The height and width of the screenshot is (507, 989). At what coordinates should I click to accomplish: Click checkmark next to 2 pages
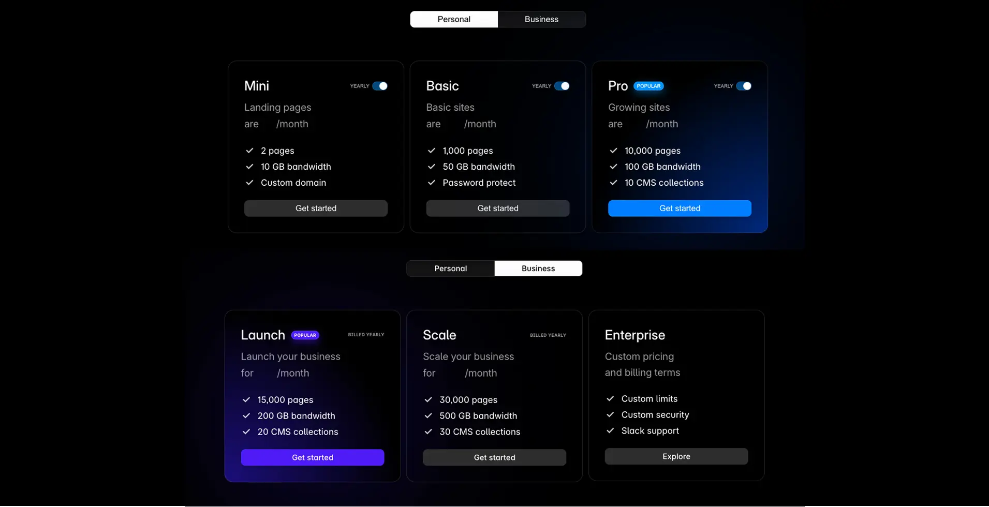(x=249, y=151)
